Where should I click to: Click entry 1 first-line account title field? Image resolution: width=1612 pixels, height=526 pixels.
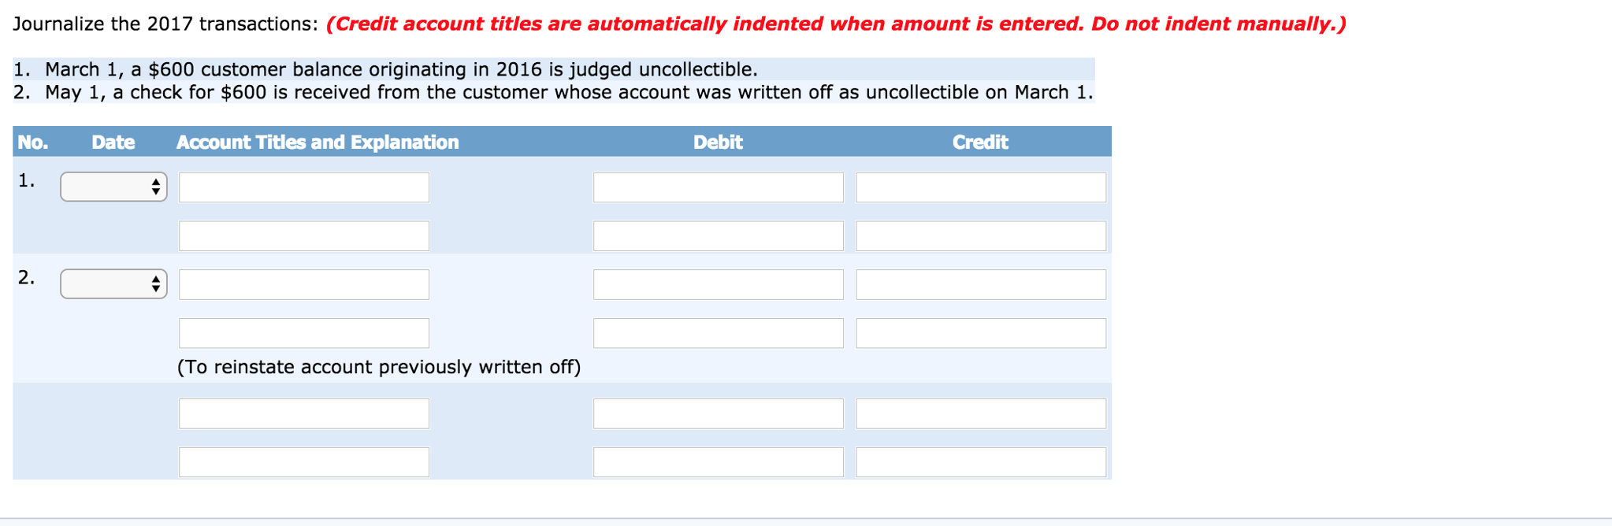tap(304, 187)
